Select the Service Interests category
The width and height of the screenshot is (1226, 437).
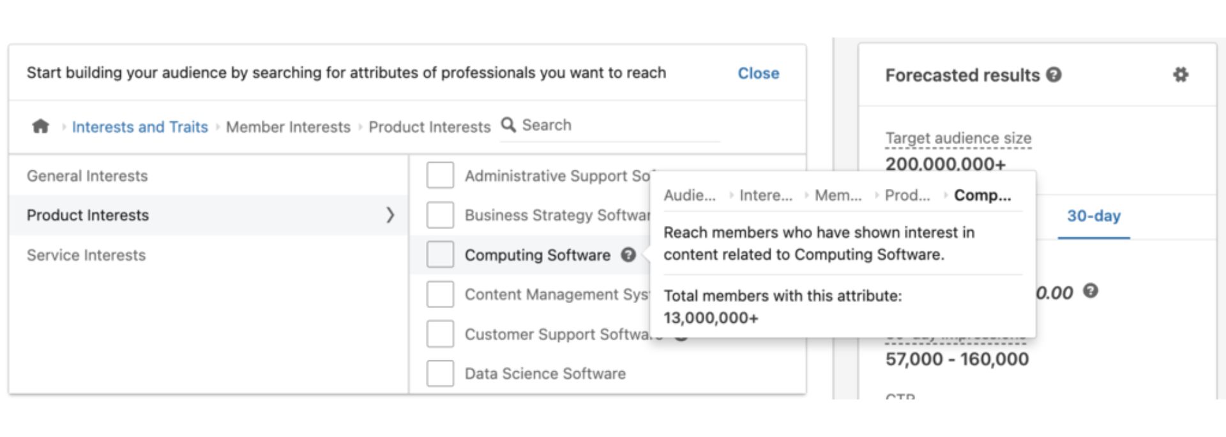85,255
